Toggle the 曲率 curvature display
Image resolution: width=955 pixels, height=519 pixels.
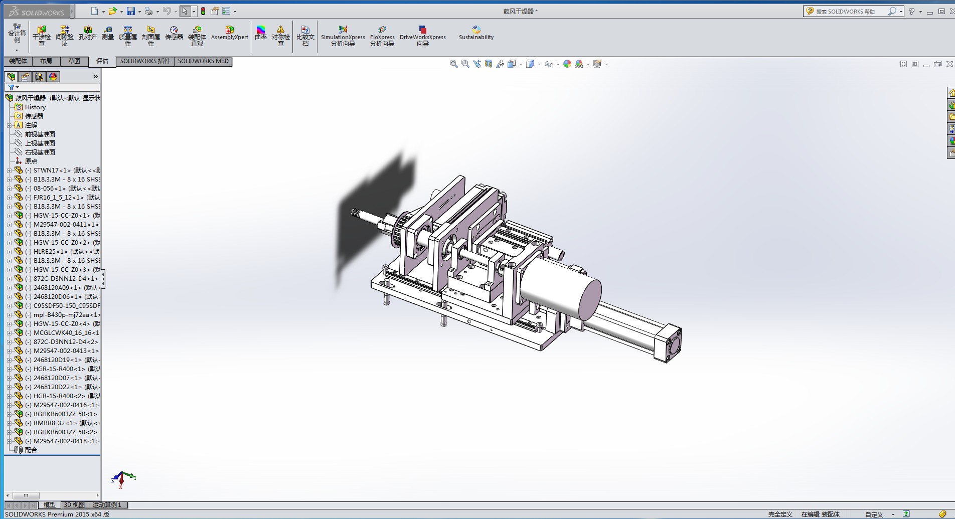click(261, 34)
